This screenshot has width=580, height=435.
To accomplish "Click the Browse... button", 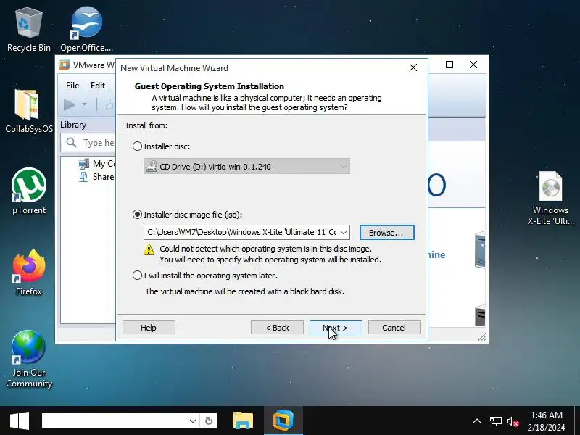I will (x=386, y=233).
